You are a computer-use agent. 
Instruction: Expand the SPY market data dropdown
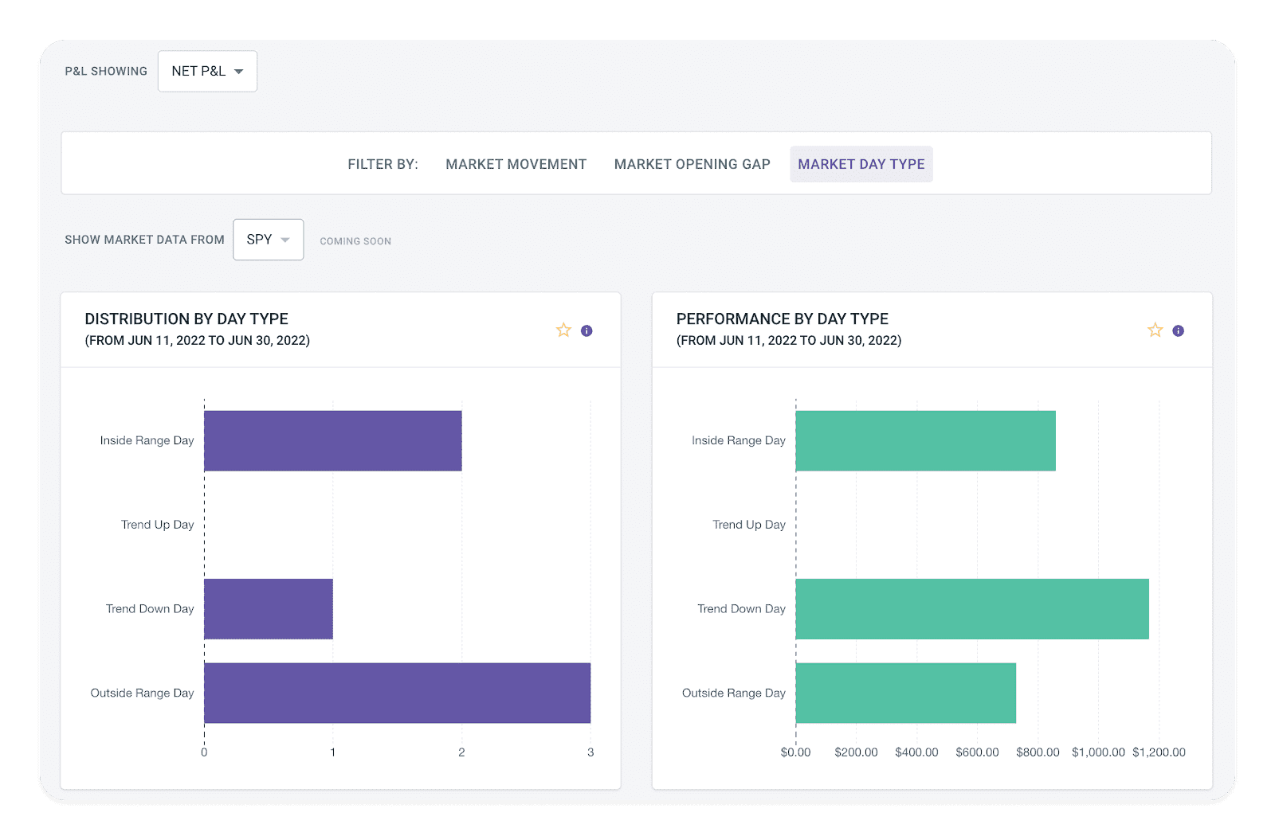[268, 240]
